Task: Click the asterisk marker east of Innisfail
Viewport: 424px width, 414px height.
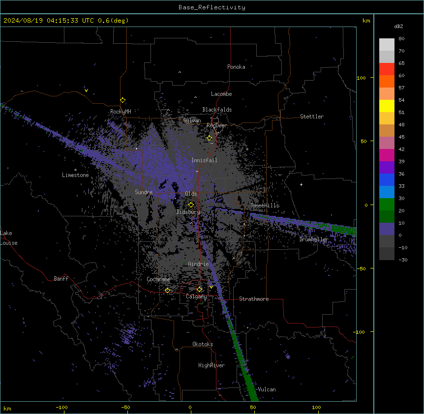Action: point(247,149)
